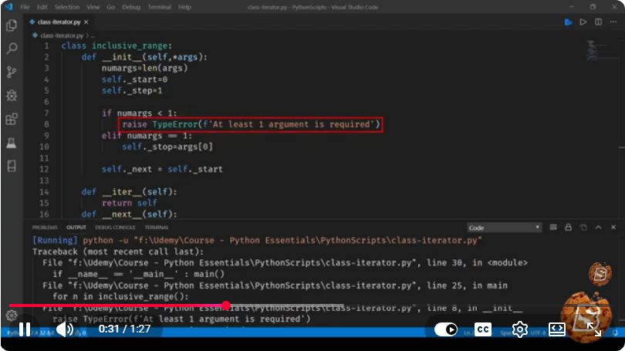Open editor More Actions ellipsis menu
Image resolution: width=625 pixels, height=351 pixels.
click(613, 22)
